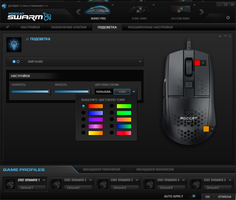Select the blue-violet theme radio button

click(x=83, y=112)
